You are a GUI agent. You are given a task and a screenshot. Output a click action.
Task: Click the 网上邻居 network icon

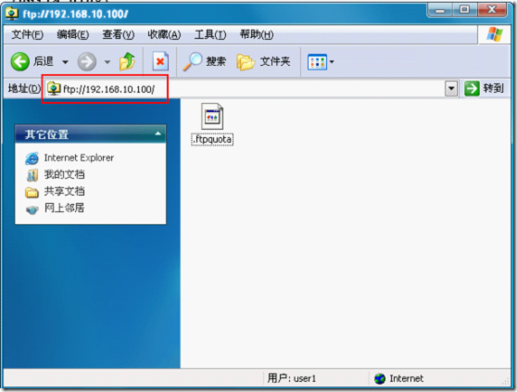coord(32,209)
